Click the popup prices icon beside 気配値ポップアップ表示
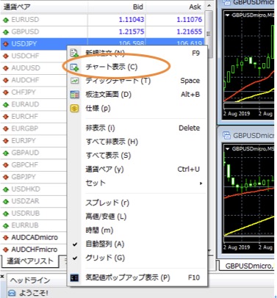The height and width of the screenshot is (298, 277). (74, 277)
